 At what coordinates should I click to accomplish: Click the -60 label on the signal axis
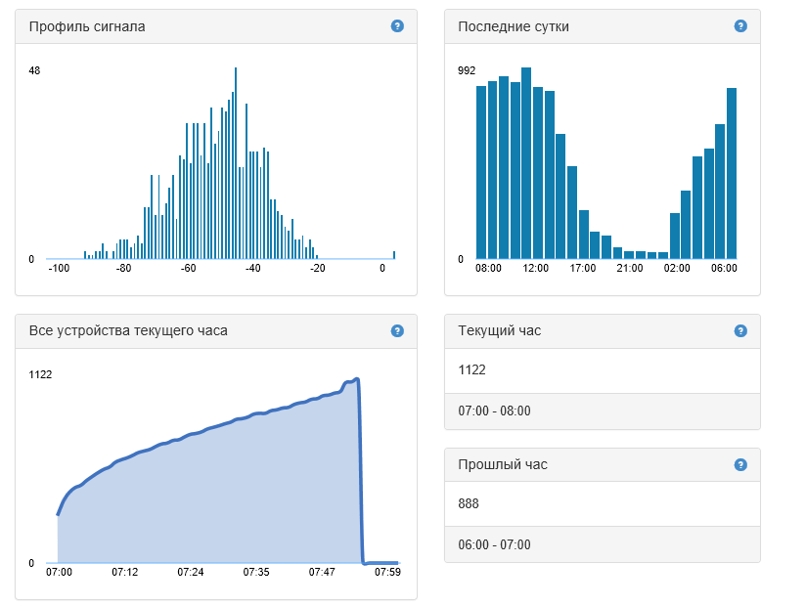(x=188, y=268)
